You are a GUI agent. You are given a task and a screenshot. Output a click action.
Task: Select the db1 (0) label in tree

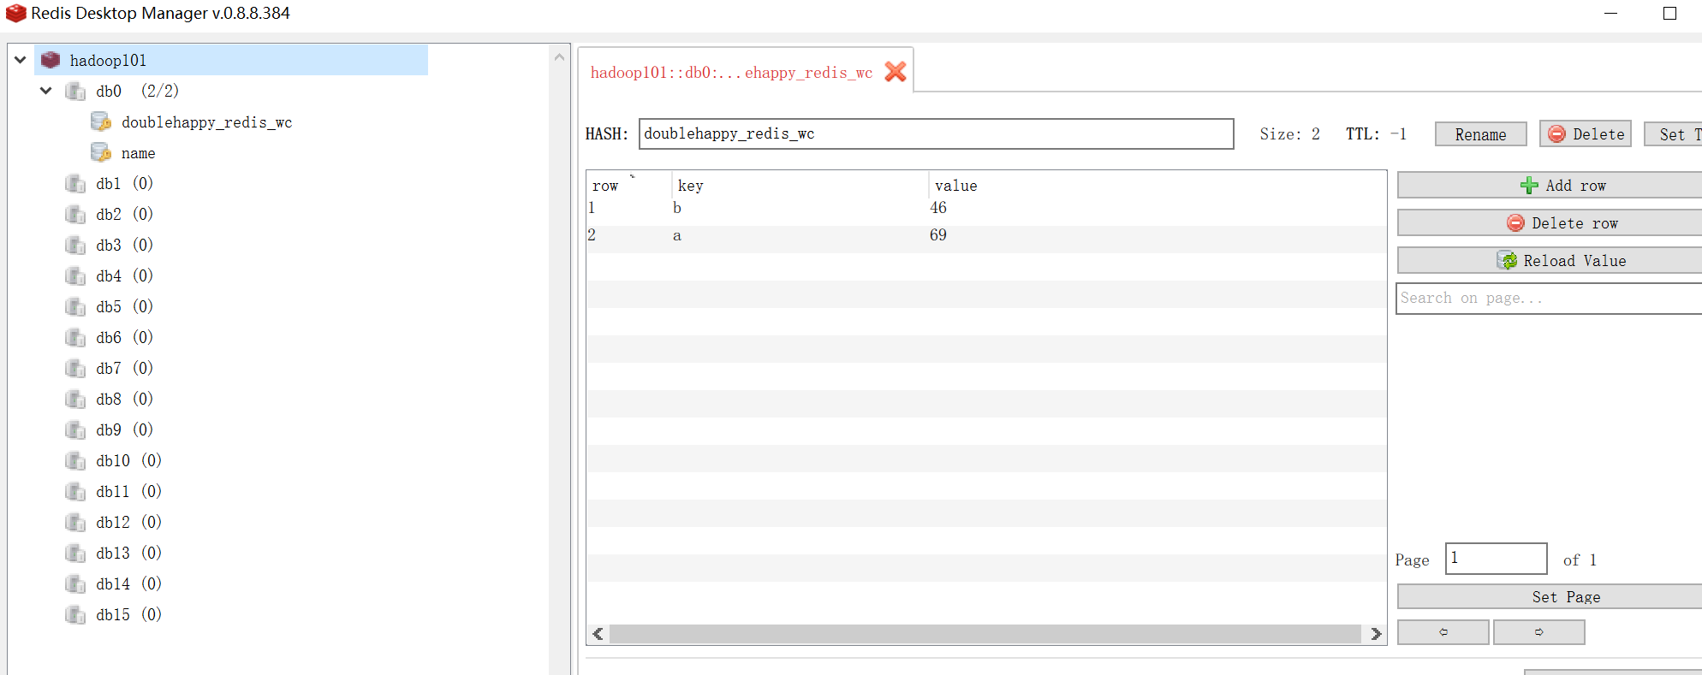click(x=125, y=183)
